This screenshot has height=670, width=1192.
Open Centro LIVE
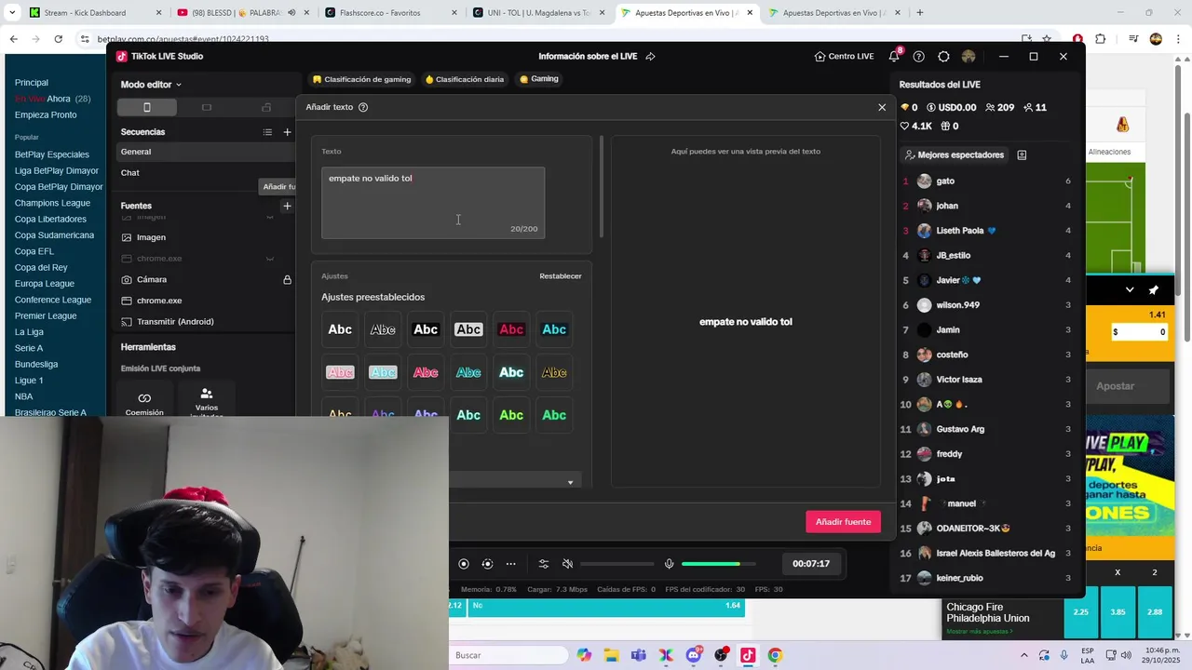point(844,57)
